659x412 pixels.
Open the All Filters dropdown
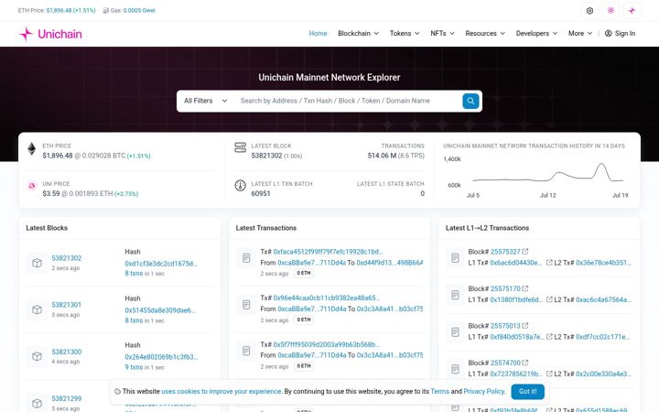pyautogui.click(x=206, y=101)
